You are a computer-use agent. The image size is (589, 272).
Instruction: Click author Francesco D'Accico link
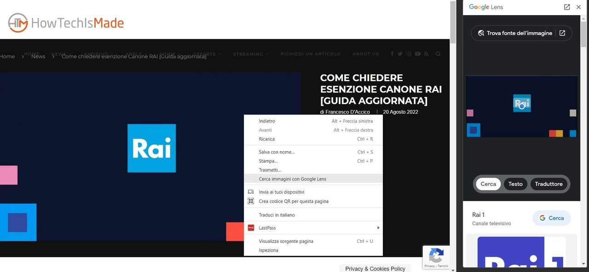click(x=347, y=112)
